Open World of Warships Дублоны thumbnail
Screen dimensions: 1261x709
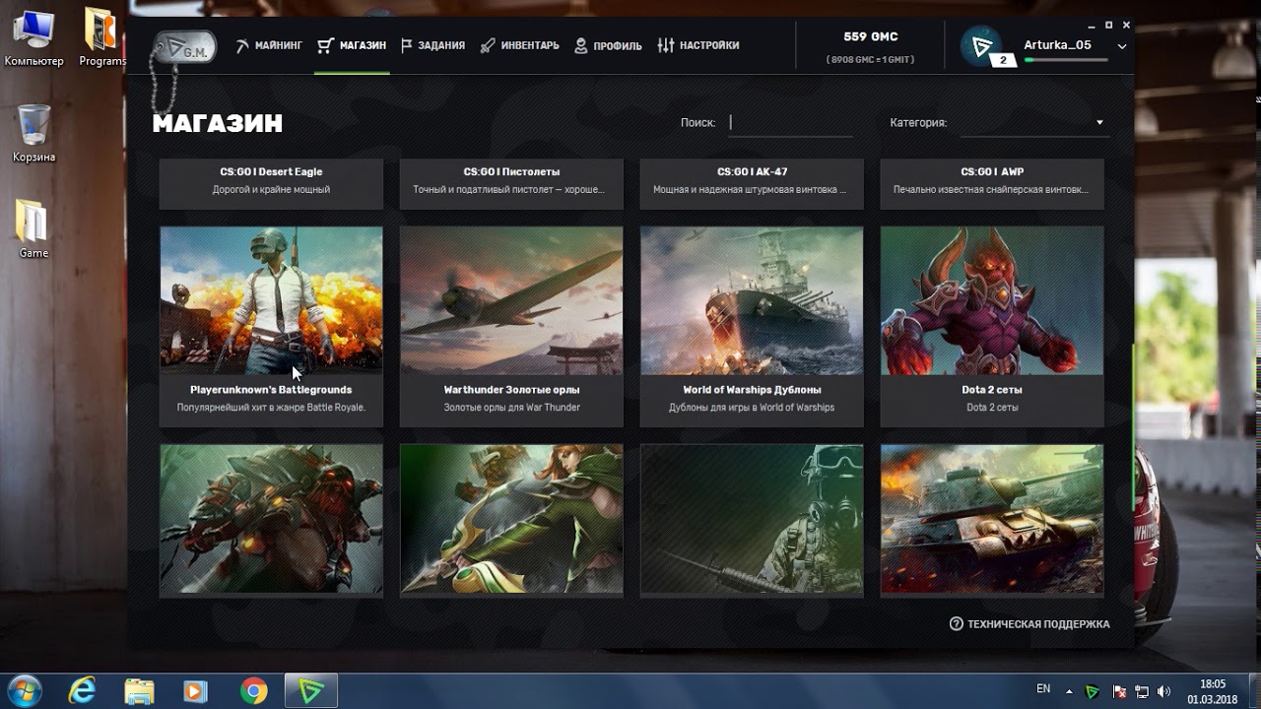[752, 300]
